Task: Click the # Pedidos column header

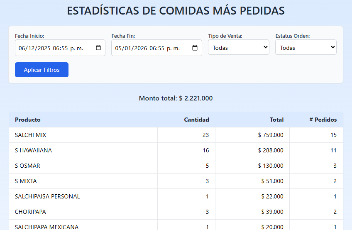Action: point(323,120)
